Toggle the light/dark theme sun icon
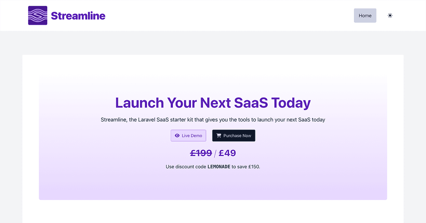The height and width of the screenshot is (223, 426). pos(390,16)
